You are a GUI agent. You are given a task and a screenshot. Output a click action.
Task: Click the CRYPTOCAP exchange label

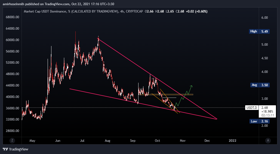tap(134, 11)
